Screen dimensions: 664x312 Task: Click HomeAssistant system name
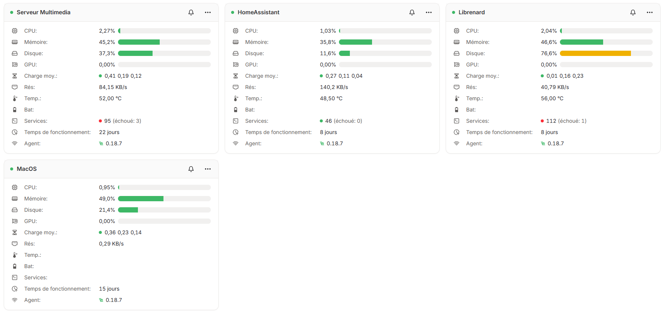click(x=259, y=12)
